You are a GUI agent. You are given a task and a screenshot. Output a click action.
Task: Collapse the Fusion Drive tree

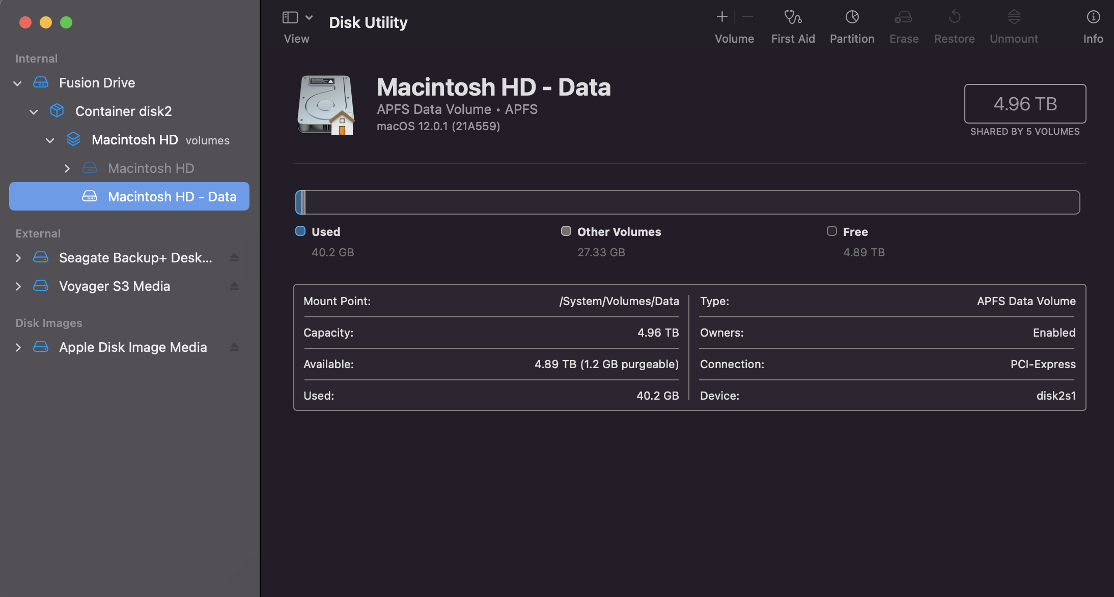[x=18, y=83]
